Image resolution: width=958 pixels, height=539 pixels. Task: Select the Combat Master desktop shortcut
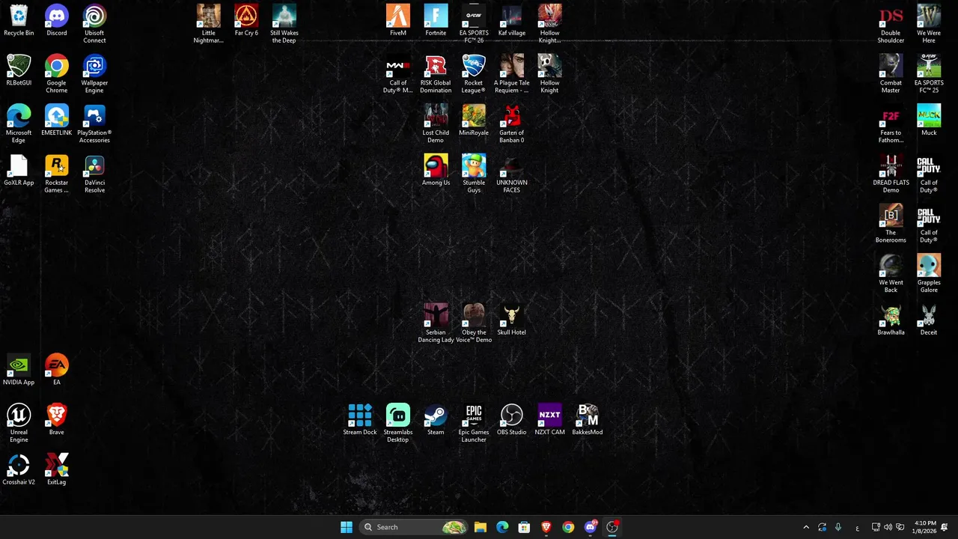pos(891,74)
